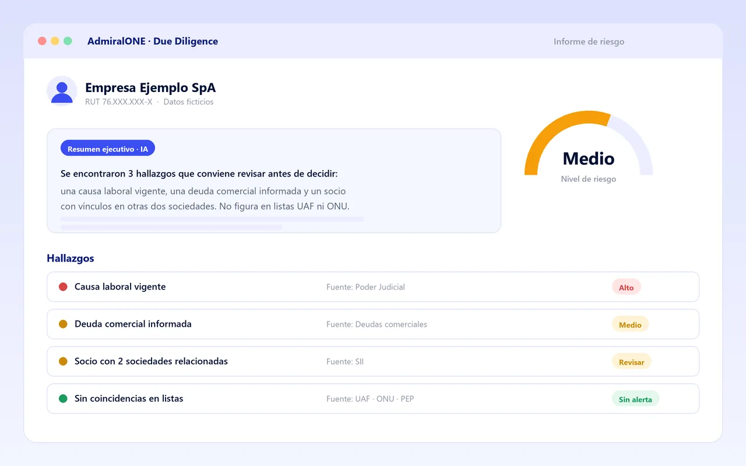Open the Socio con 2 sociedades relacionadas finding

[x=373, y=361]
